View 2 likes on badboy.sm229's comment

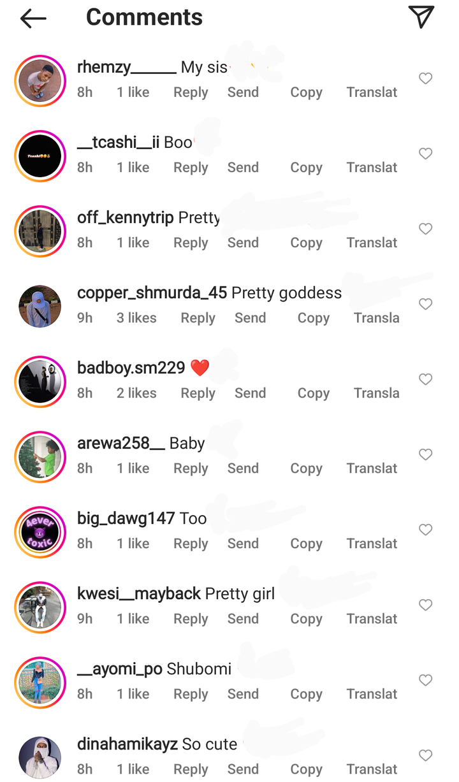coord(136,393)
